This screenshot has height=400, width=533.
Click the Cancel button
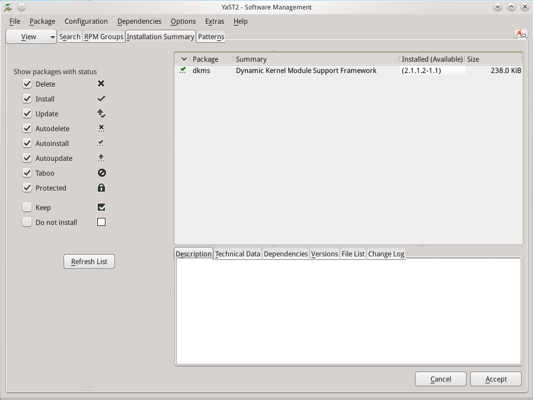pos(441,379)
